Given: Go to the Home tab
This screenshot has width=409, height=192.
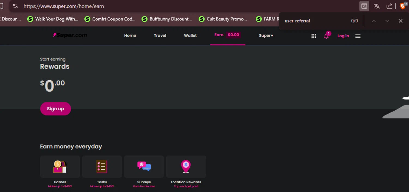Looking at the screenshot, I should [x=130, y=35].
